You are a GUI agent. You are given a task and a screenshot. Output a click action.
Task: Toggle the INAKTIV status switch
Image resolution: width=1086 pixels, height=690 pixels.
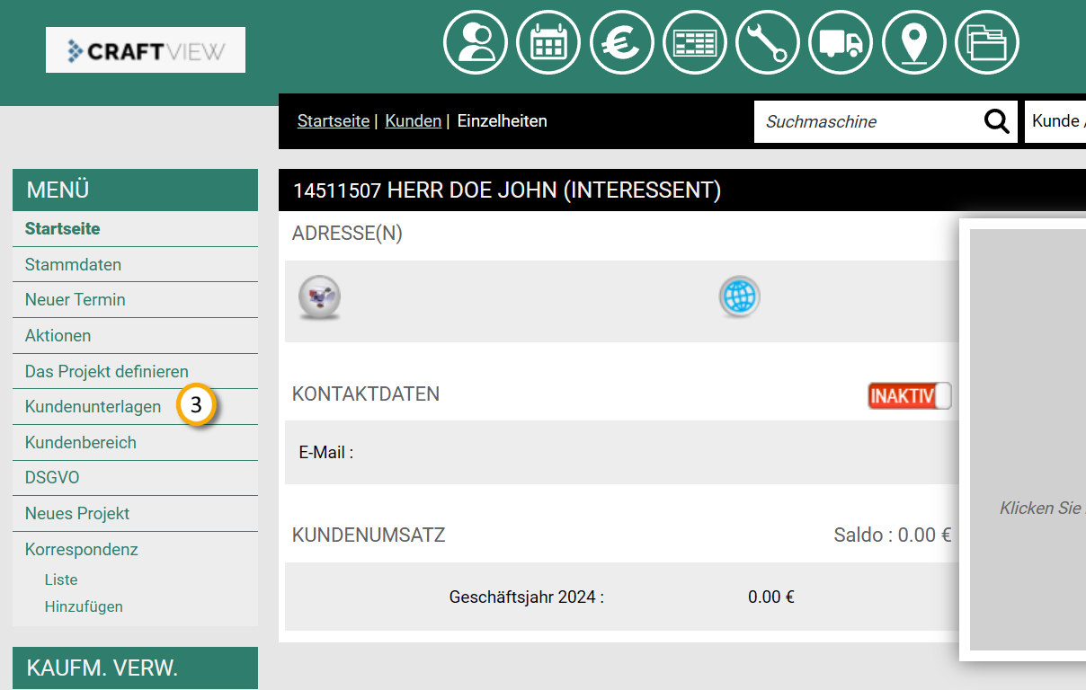pos(909,395)
